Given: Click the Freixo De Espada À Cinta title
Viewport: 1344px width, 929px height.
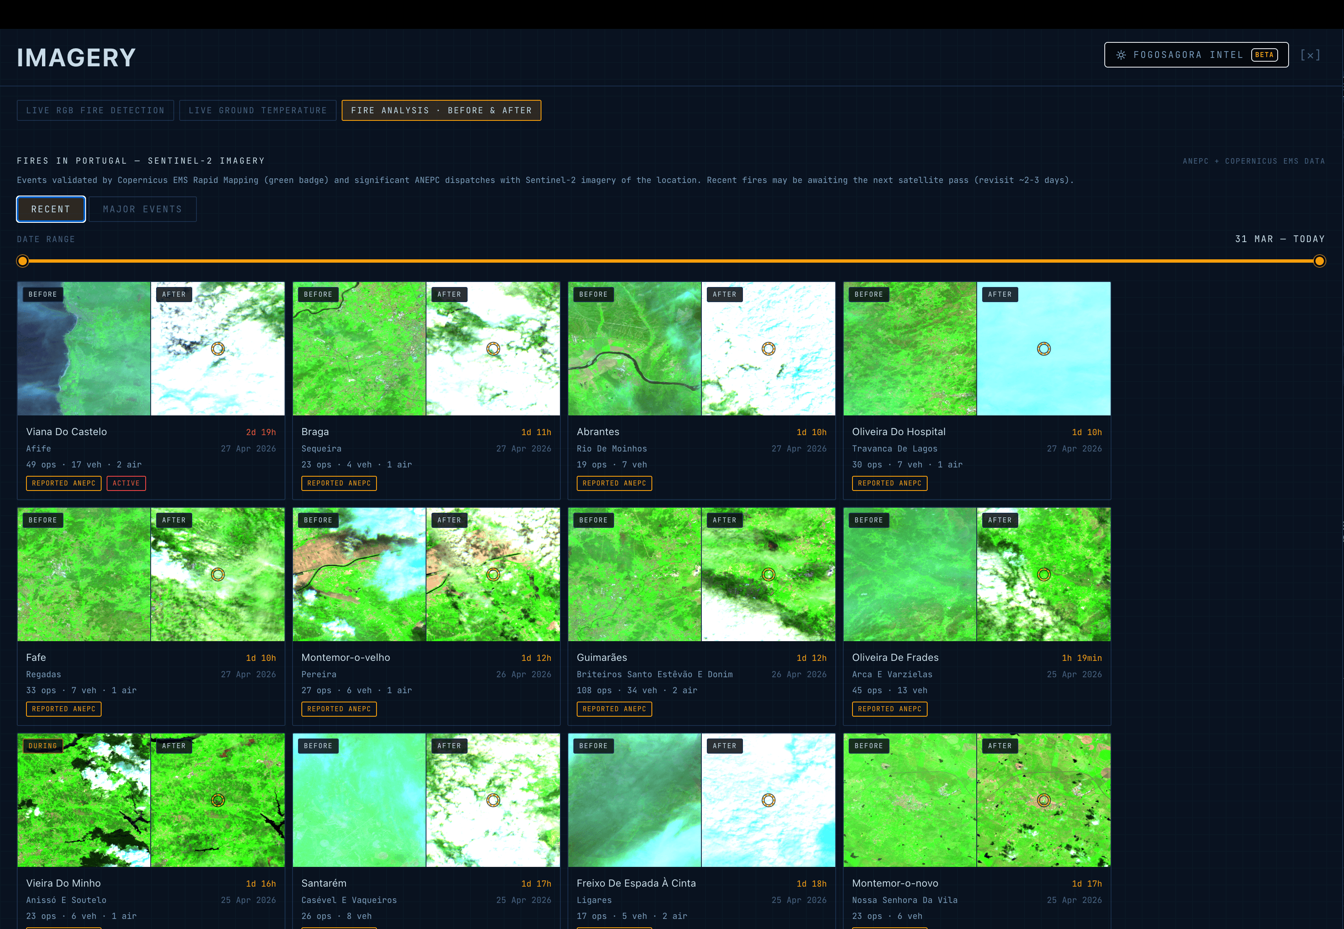Looking at the screenshot, I should 636,884.
